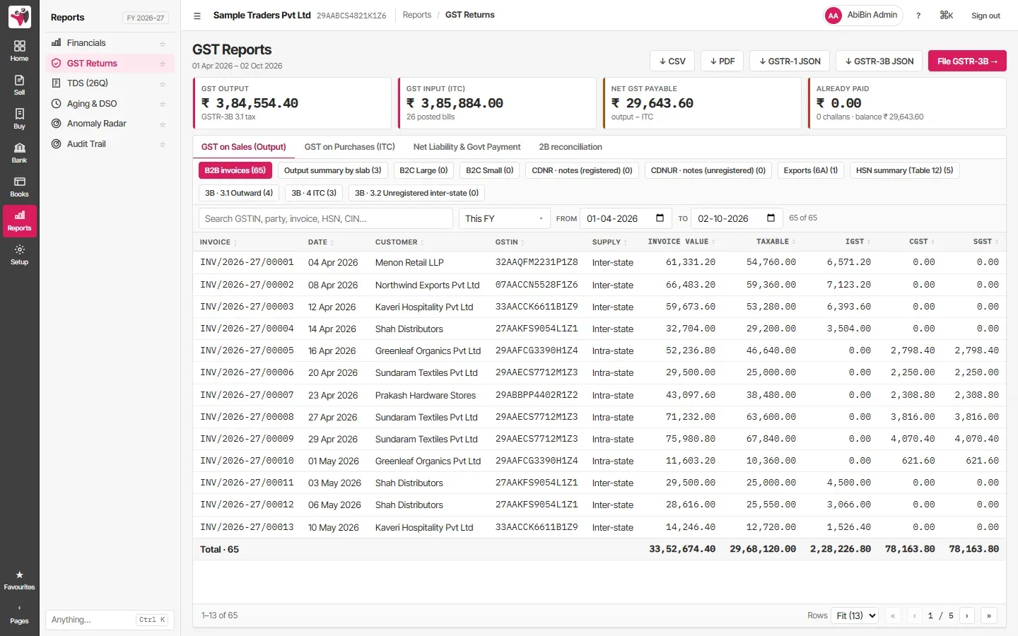Favourite the Financials report star
Viewport: 1018px width, 636px height.
(163, 44)
